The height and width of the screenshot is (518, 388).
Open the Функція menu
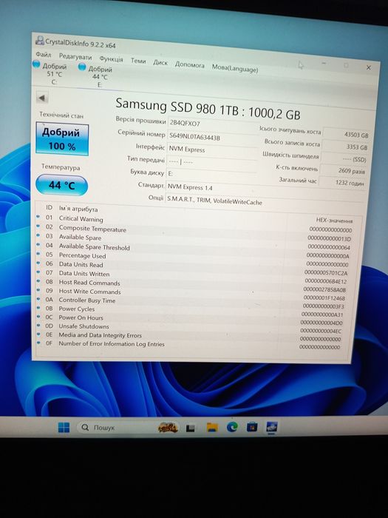111,59
